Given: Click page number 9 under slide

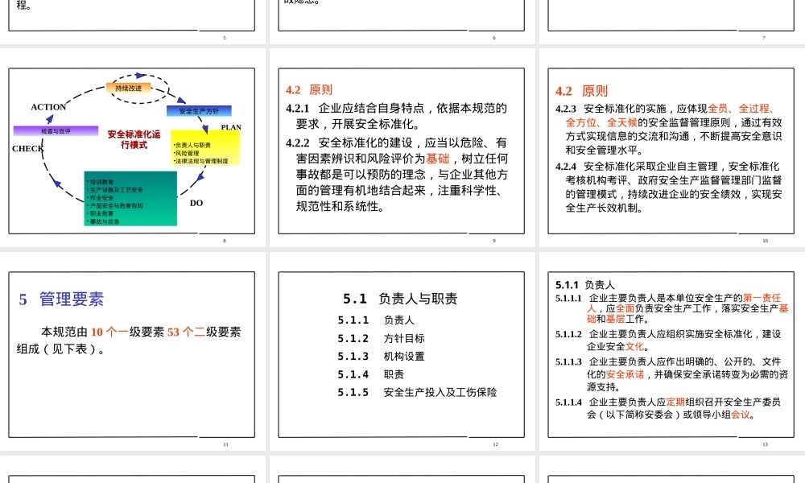Looking at the screenshot, I should point(494,241).
